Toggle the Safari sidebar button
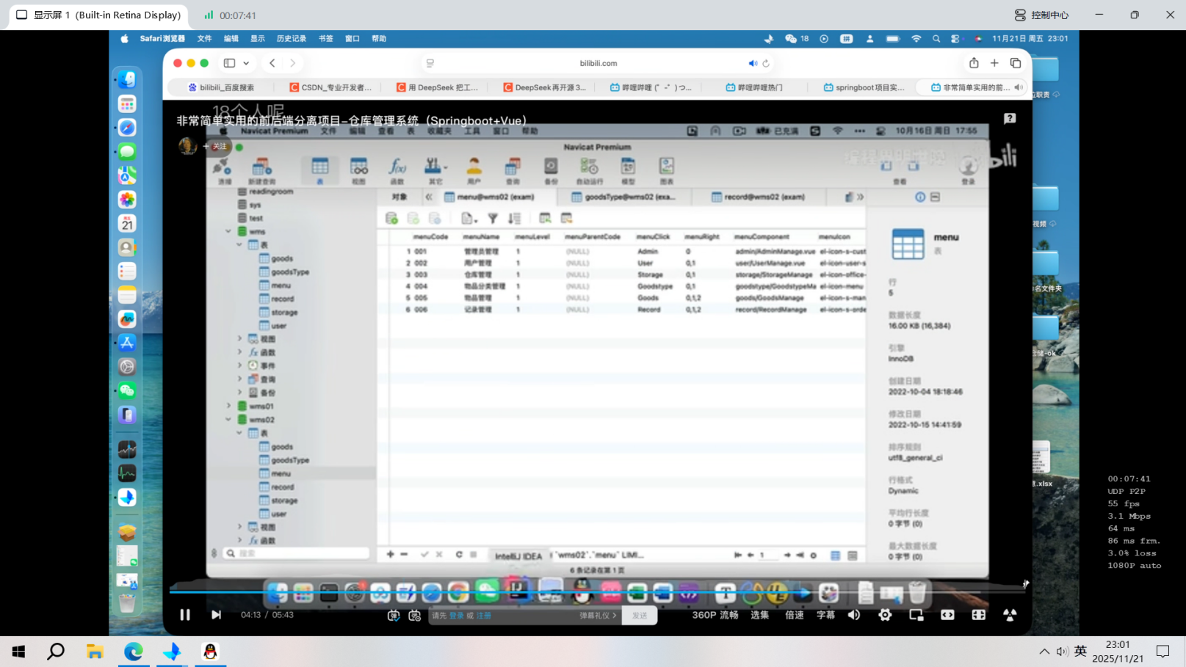Screen dimensions: 1186x667 (229, 63)
